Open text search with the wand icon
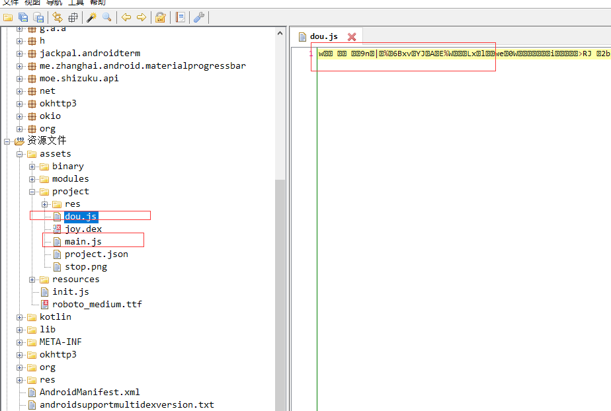611x411 pixels. pos(91,17)
